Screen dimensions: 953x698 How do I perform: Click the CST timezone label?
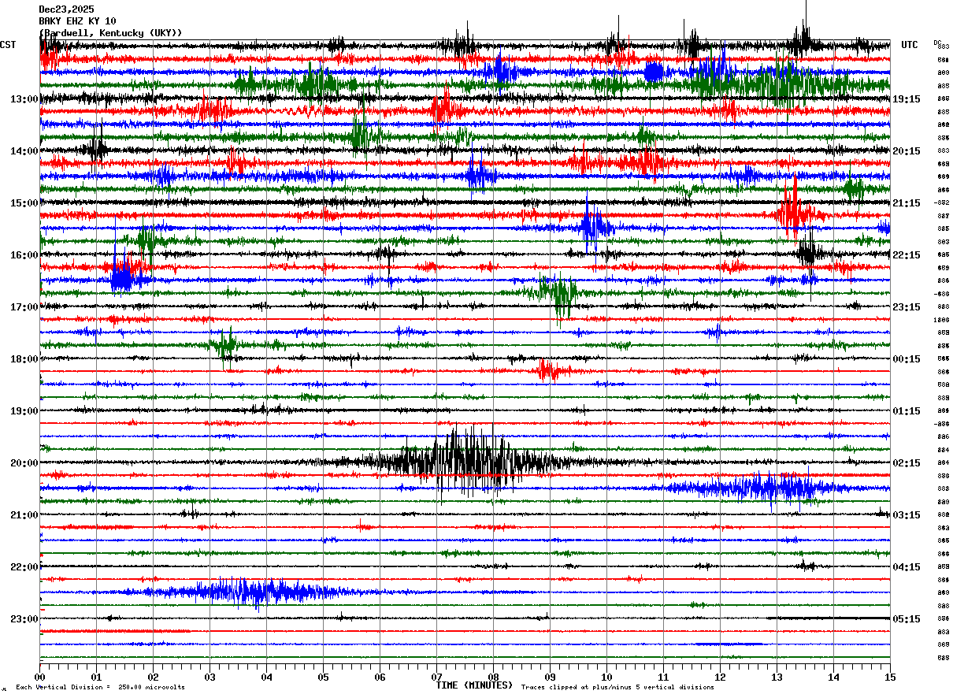click(8, 45)
